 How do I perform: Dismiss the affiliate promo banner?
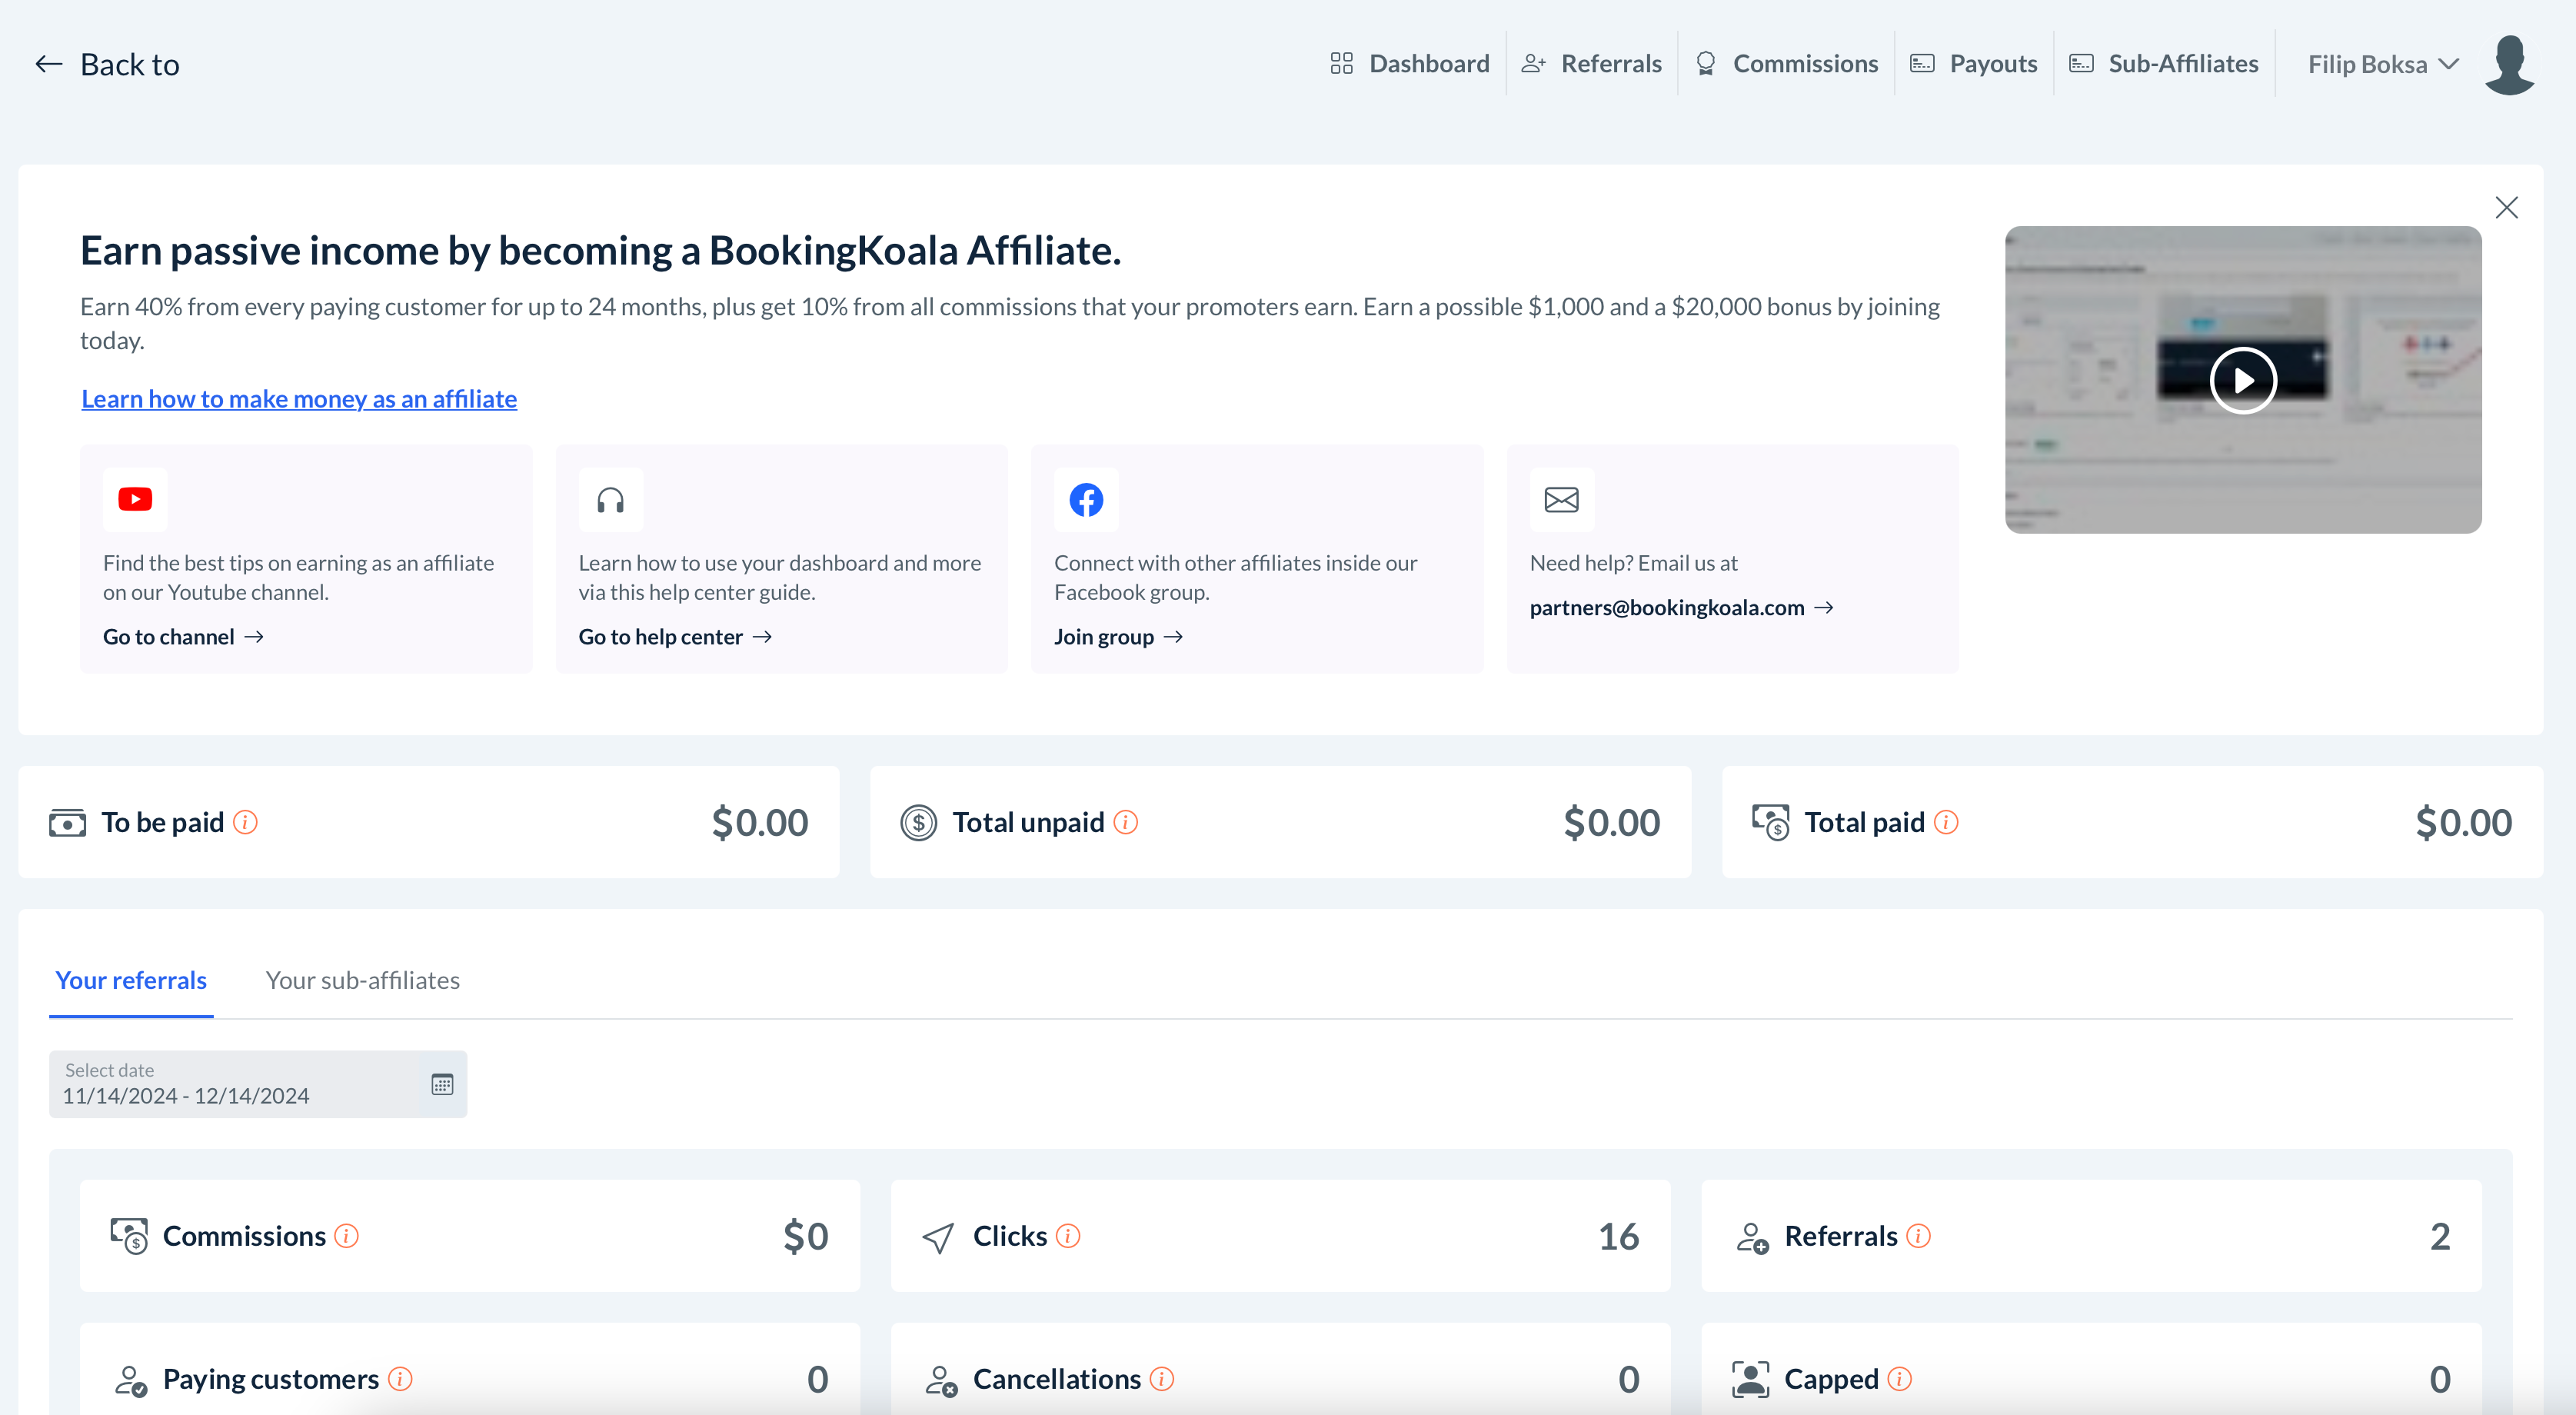pos(2507,207)
